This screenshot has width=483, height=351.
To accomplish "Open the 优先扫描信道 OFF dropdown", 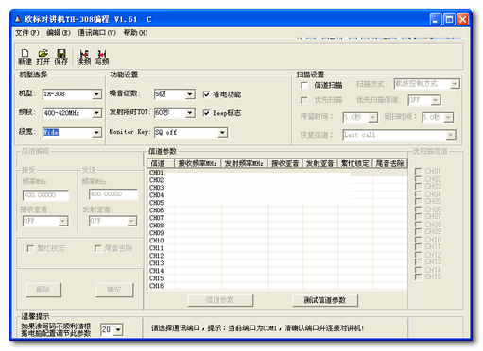I will [436, 100].
